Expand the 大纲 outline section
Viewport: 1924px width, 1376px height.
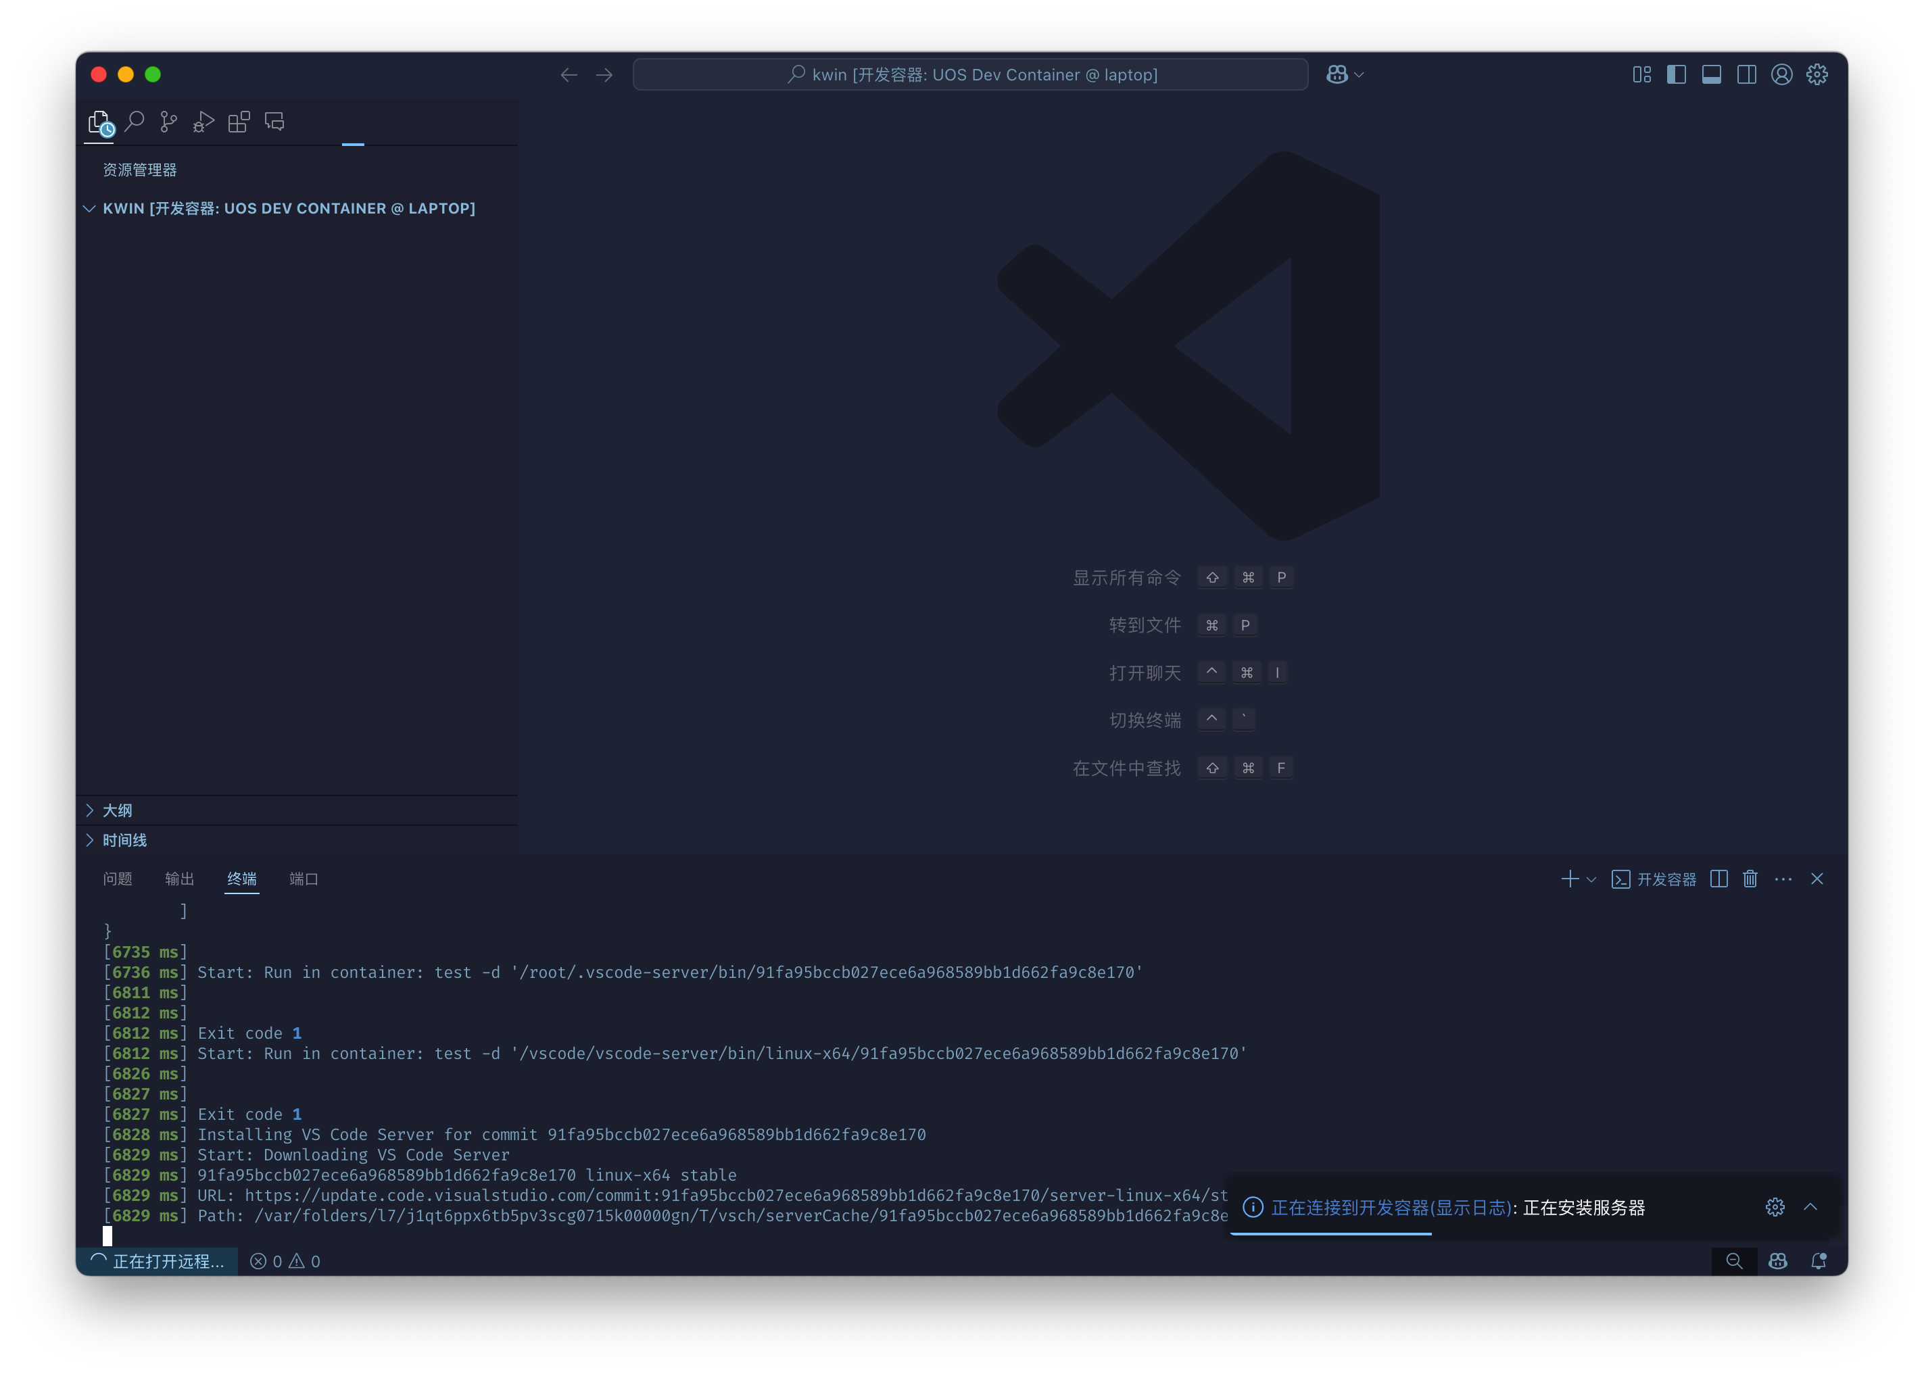click(117, 811)
